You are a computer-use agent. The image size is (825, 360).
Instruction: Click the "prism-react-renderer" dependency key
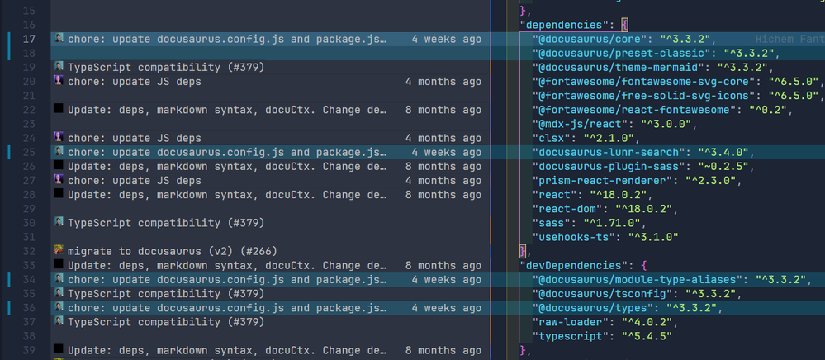pyautogui.click(x=602, y=181)
